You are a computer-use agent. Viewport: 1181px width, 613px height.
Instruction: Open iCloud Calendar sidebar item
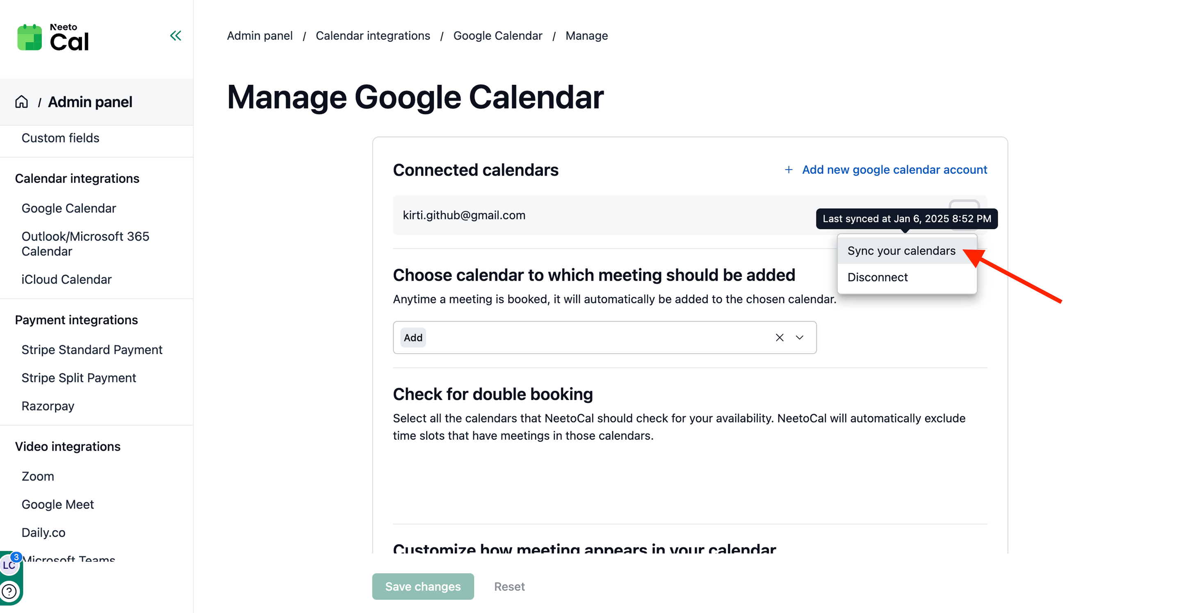[66, 279]
